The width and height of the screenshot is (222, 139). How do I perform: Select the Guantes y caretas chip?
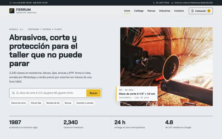85,103
